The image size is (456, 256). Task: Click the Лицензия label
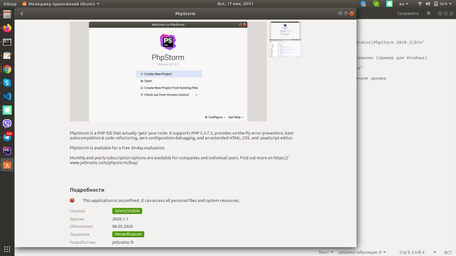pyautogui.click(x=79, y=234)
